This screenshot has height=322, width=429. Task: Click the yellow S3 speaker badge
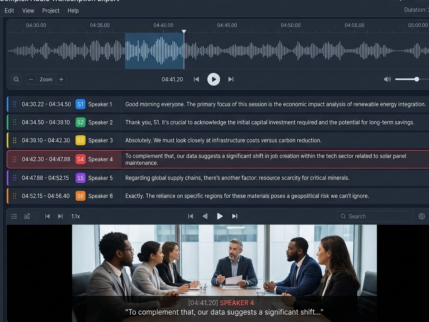pos(81,140)
